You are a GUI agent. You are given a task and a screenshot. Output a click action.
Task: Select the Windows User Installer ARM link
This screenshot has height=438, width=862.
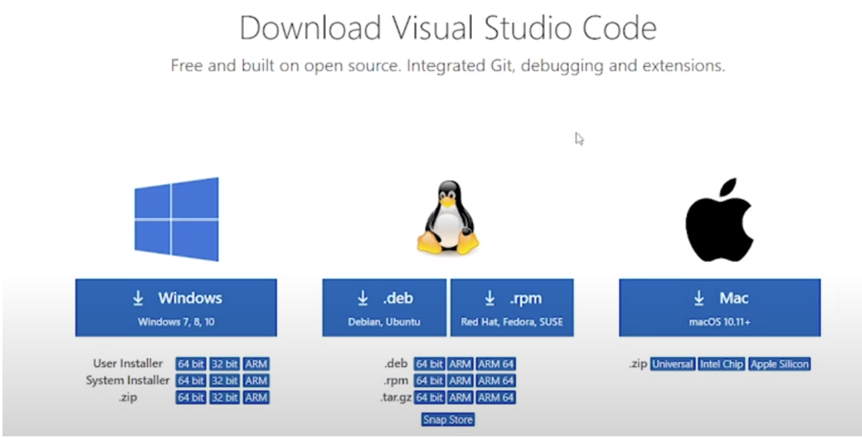click(256, 364)
